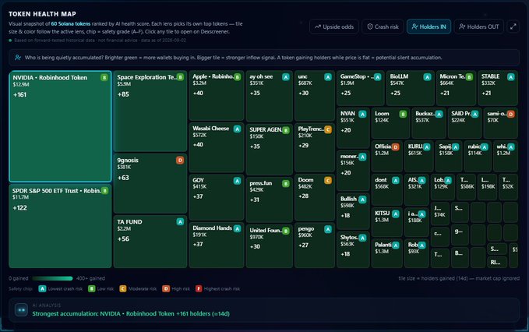Open the TA FUND tile

click(150, 242)
